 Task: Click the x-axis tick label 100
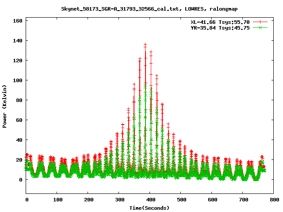tap(58, 200)
